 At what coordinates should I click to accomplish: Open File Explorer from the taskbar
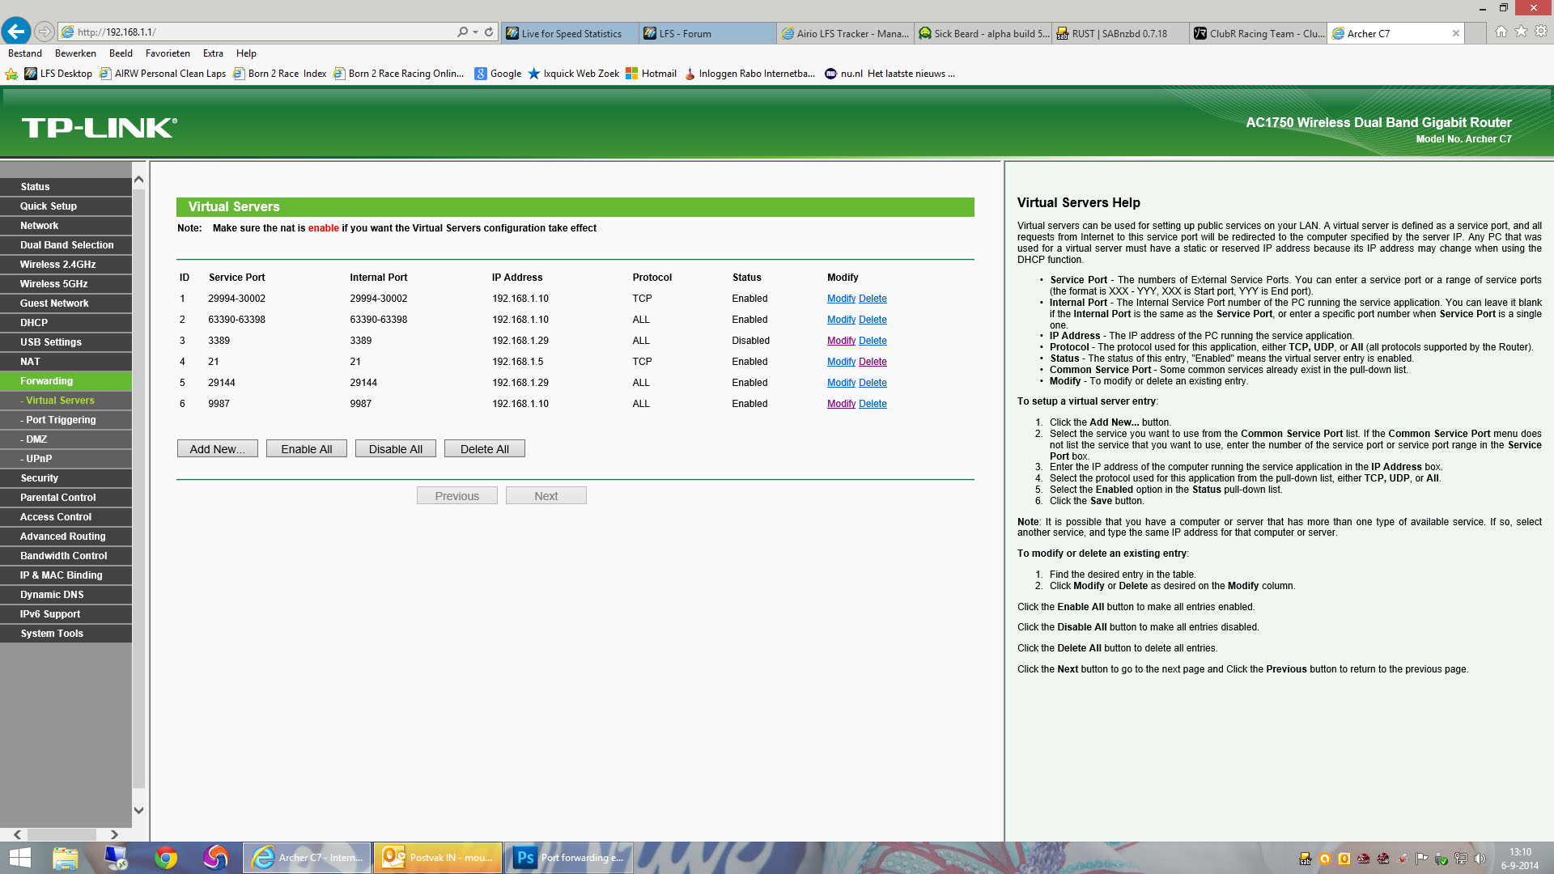pos(66,858)
